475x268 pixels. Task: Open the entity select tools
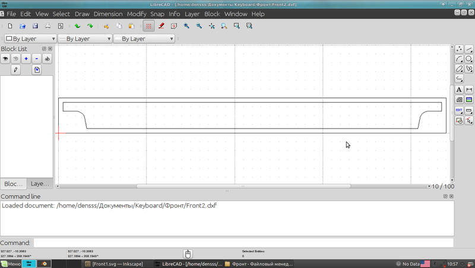(469, 120)
